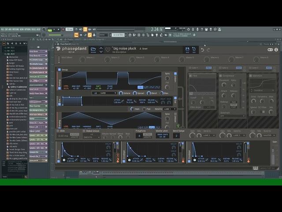Viewport: 282px width, 212px height.
Task: Open the HARD unison mode dropdown
Action: click(108, 93)
